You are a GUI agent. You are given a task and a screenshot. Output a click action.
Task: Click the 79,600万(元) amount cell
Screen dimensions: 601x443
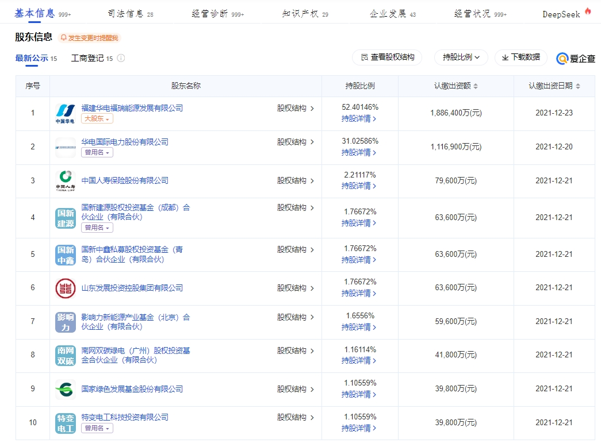point(455,180)
